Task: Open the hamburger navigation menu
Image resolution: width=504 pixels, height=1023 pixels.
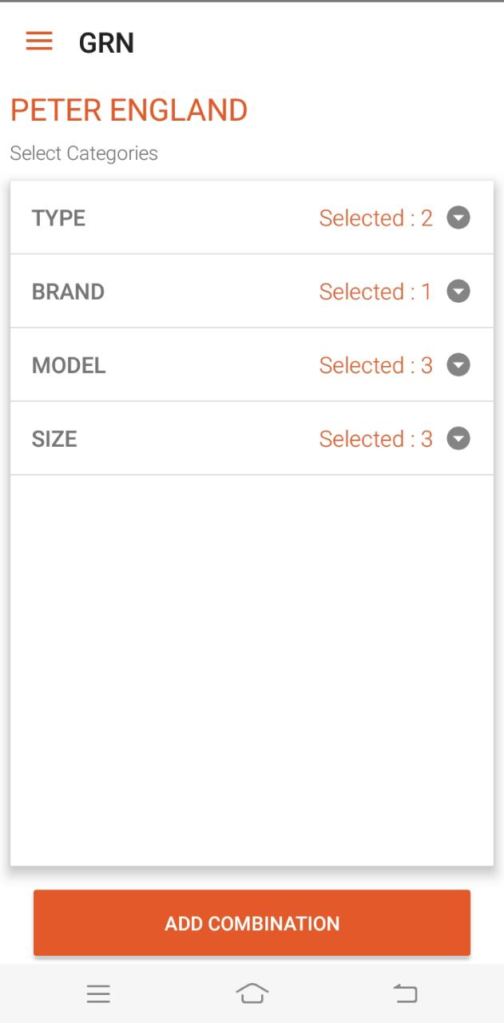Action: [x=39, y=42]
